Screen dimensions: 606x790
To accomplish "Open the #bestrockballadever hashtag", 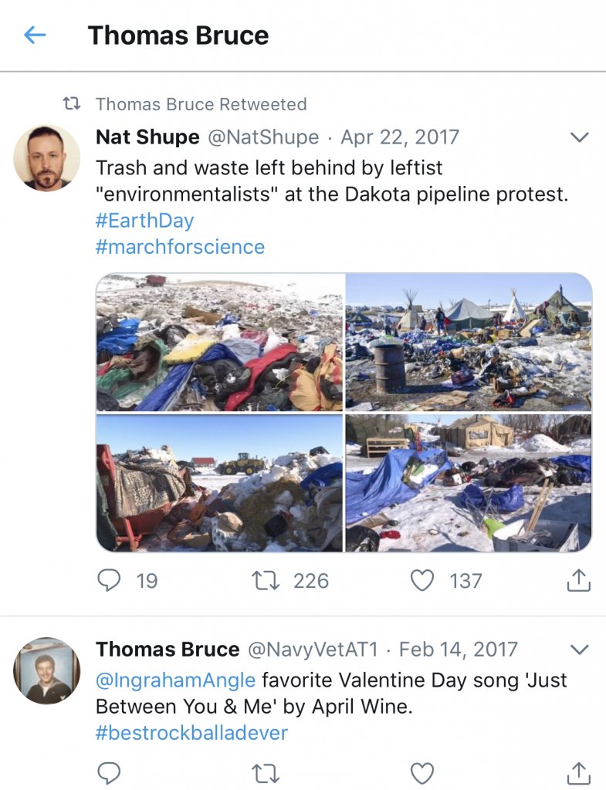I will point(191,732).
